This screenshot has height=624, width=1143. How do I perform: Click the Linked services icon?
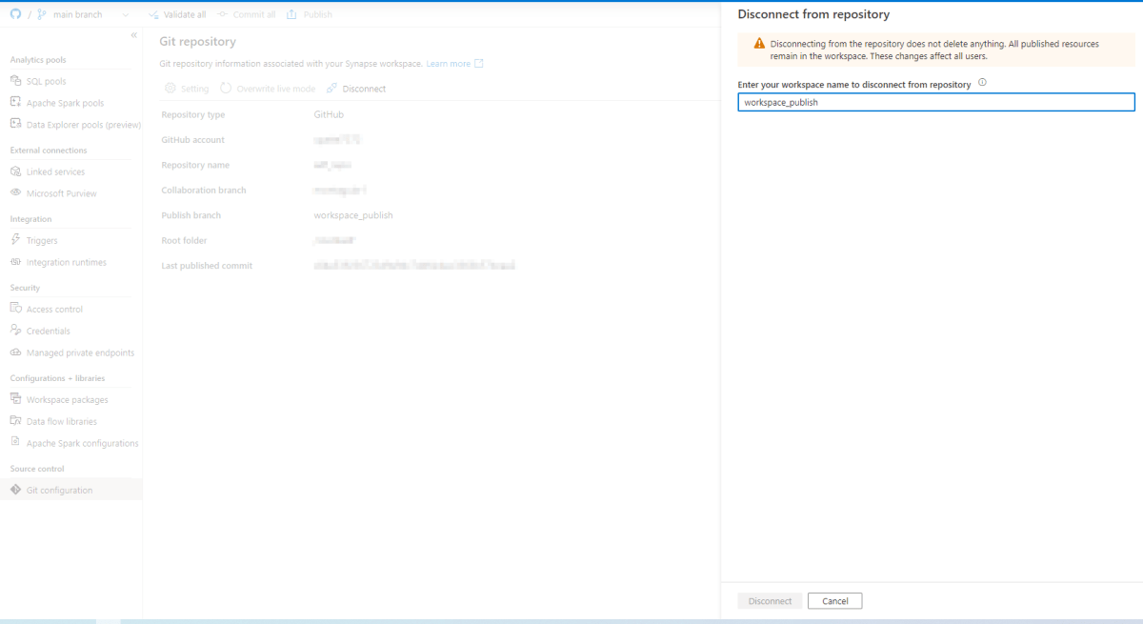coord(15,171)
